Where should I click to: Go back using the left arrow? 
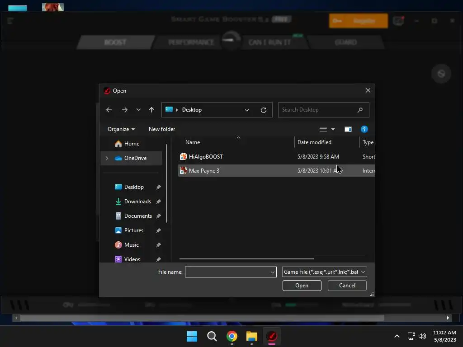(109, 110)
